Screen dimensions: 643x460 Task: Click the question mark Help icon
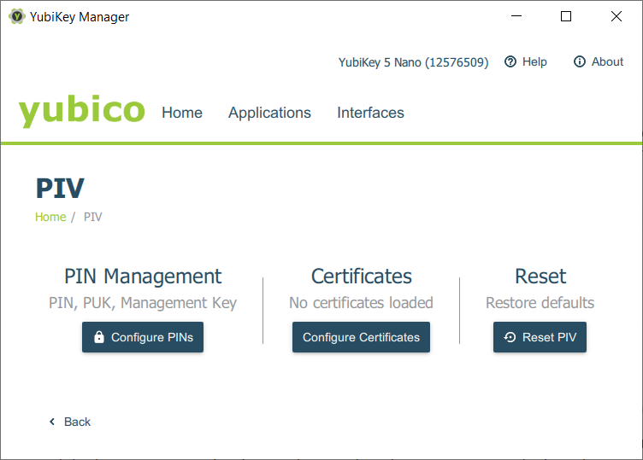(x=510, y=61)
